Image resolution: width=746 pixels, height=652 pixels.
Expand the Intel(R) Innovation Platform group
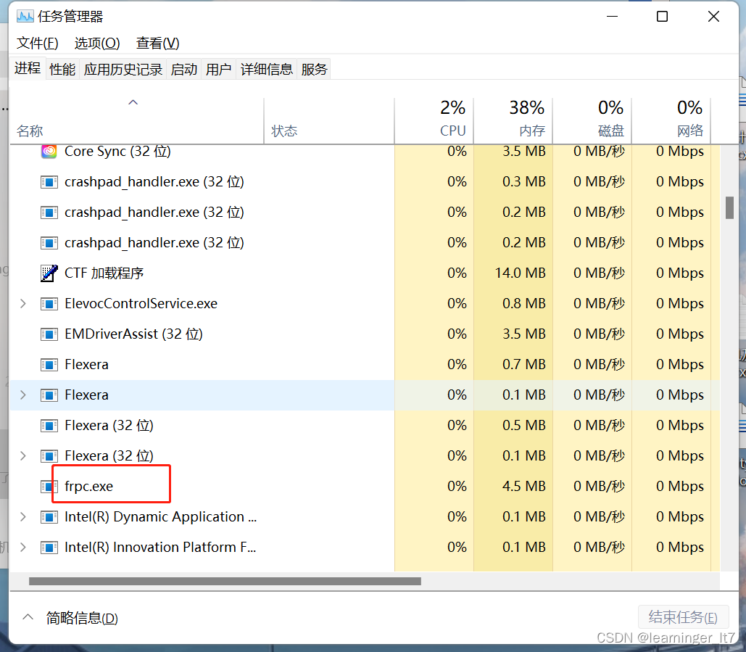click(23, 548)
